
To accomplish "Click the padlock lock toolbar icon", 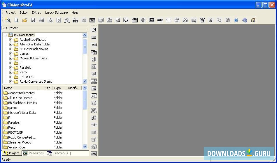I will point(84,20).
